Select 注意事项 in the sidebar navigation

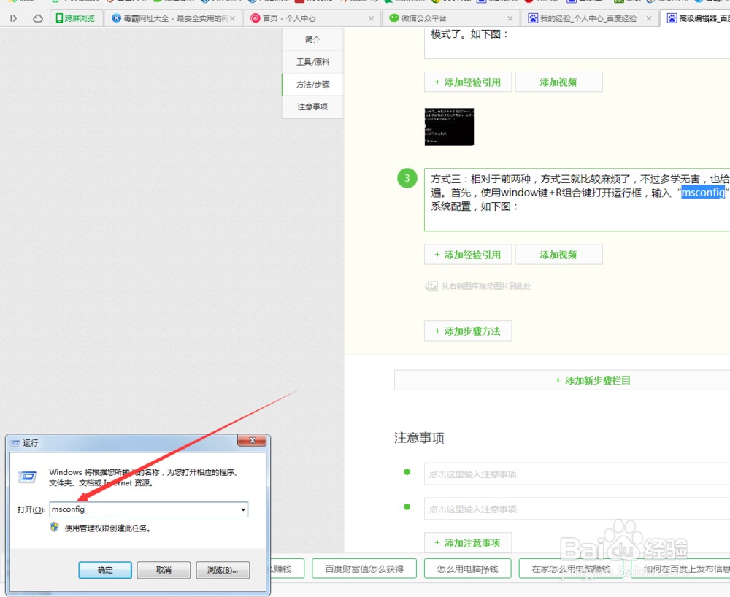point(312,106)
